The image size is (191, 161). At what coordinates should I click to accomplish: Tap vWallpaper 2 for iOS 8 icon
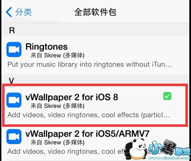pos(14,100)
